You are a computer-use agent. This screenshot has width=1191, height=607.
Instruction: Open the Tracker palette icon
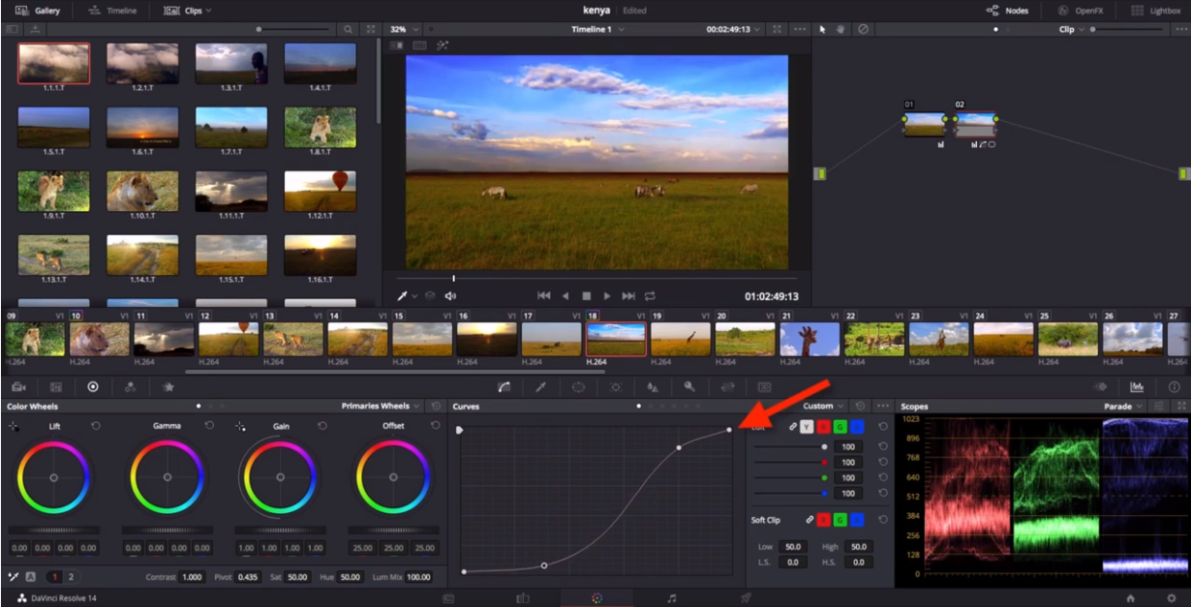coord(615,386)
